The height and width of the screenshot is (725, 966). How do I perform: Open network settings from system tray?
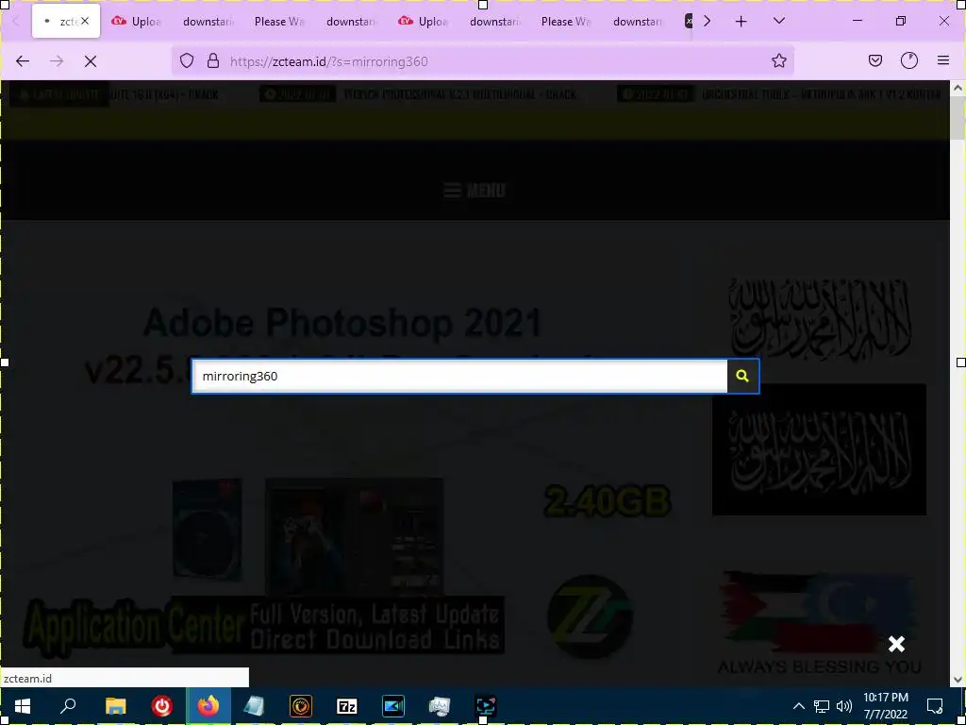pyautogui.click(x=822, y=706)
